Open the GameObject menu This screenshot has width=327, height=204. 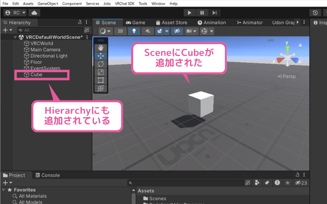(48, 4)
